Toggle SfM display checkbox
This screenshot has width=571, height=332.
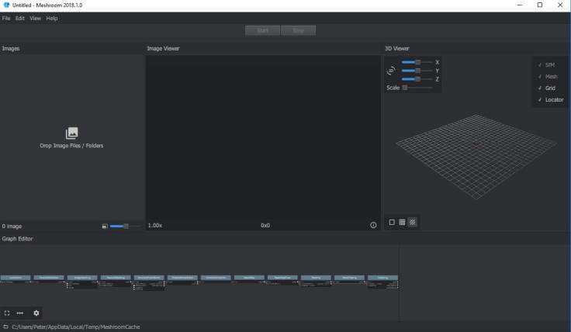pos(549,64)
